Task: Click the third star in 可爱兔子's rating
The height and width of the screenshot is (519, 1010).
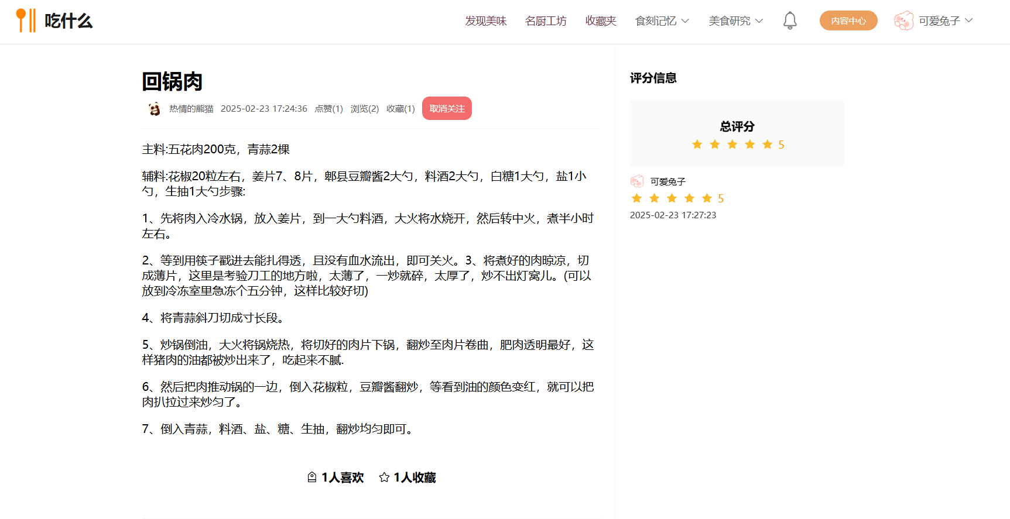Action: (x=672, y=198)
